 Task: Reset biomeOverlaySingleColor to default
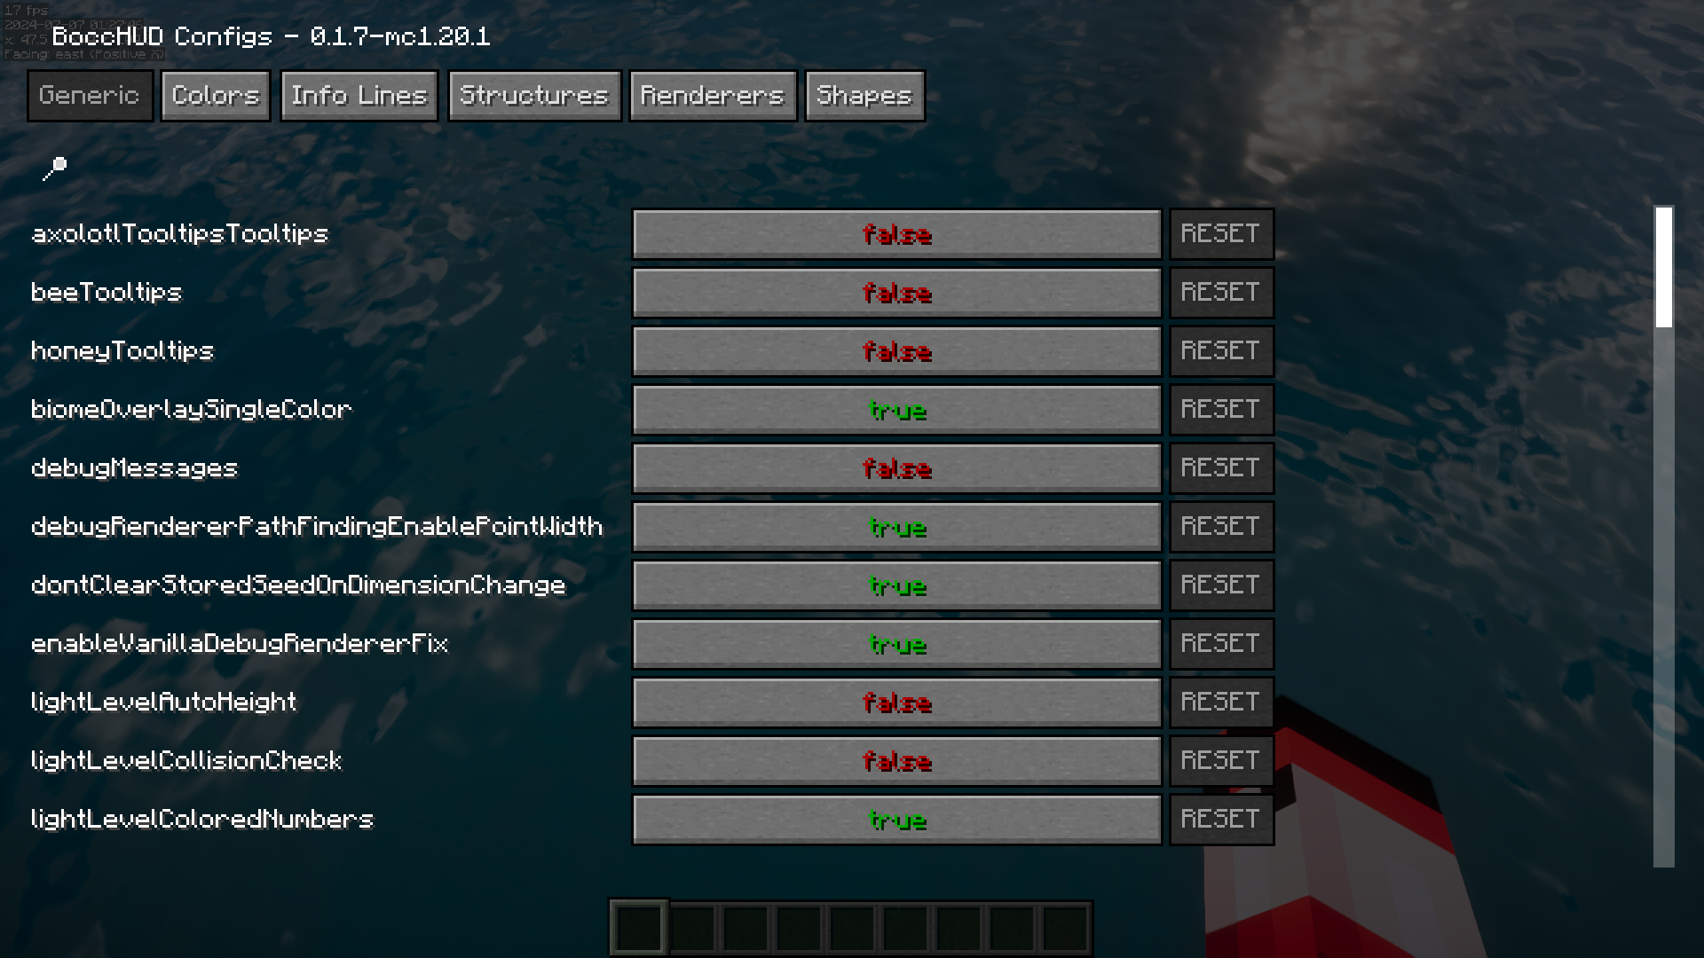[1220, 408]
